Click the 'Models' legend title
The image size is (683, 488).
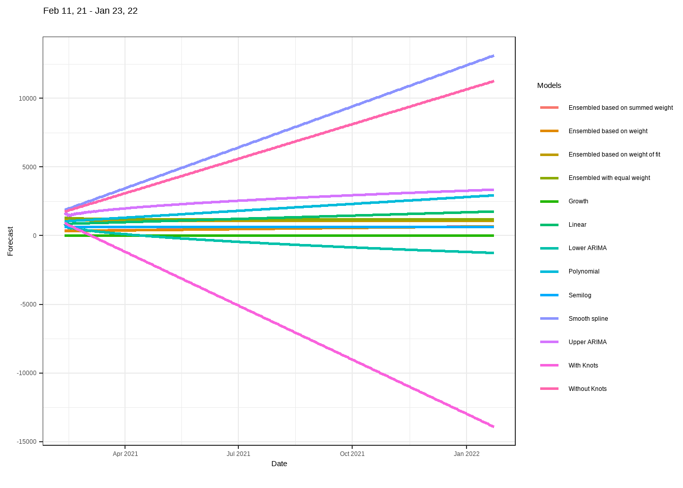[x=549, y=85]
